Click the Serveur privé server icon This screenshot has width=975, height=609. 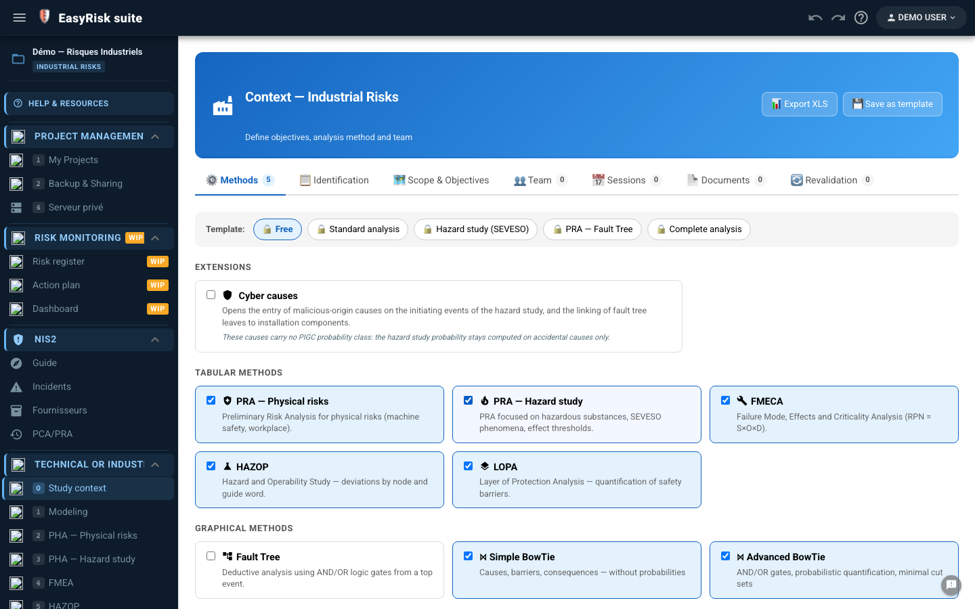[16, 208]
